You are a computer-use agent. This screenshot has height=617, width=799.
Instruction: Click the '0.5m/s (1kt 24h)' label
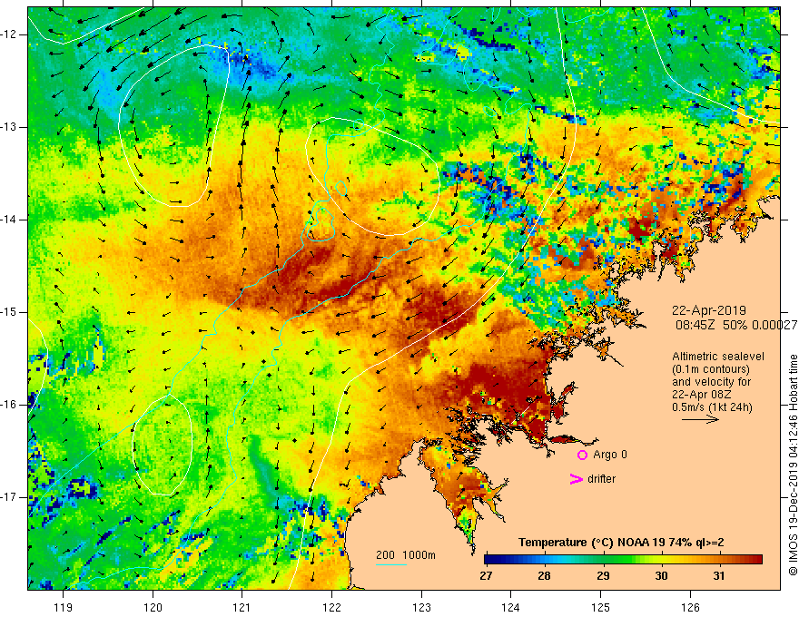click(712, 407)
